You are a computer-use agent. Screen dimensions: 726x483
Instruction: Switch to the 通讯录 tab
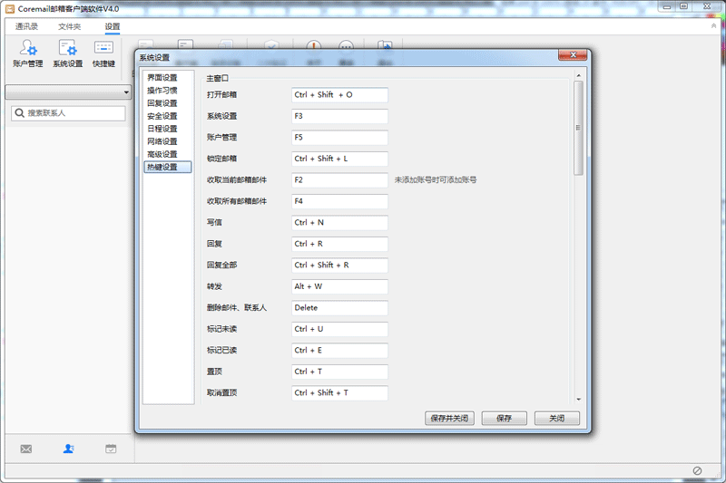pos(27,26)
